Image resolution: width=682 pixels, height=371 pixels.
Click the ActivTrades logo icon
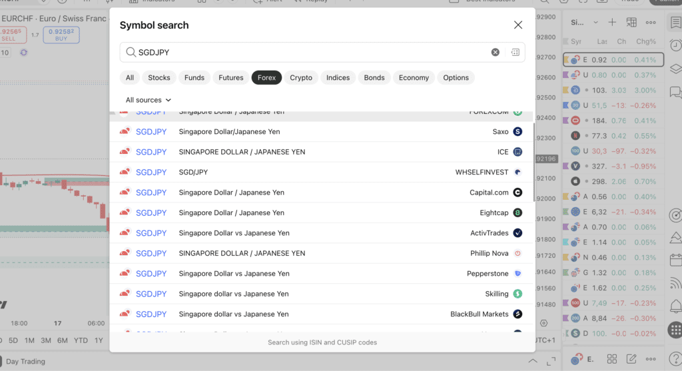(x=517, y=233)
